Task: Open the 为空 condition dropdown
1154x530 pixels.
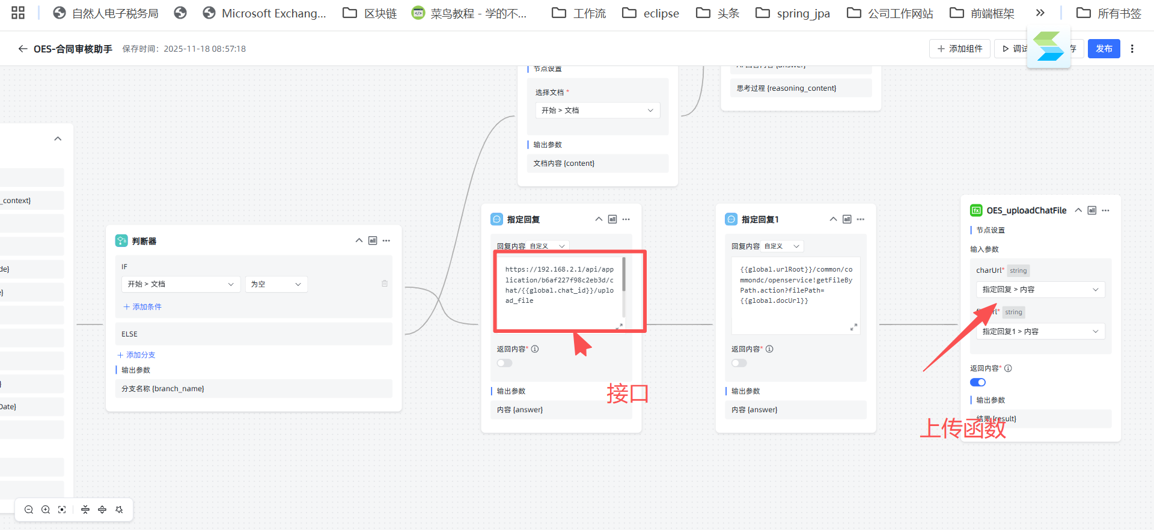Action: point(276,284)
